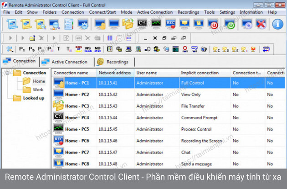
Task: Collapse the Connection tree root node
Action: (7, 73)
